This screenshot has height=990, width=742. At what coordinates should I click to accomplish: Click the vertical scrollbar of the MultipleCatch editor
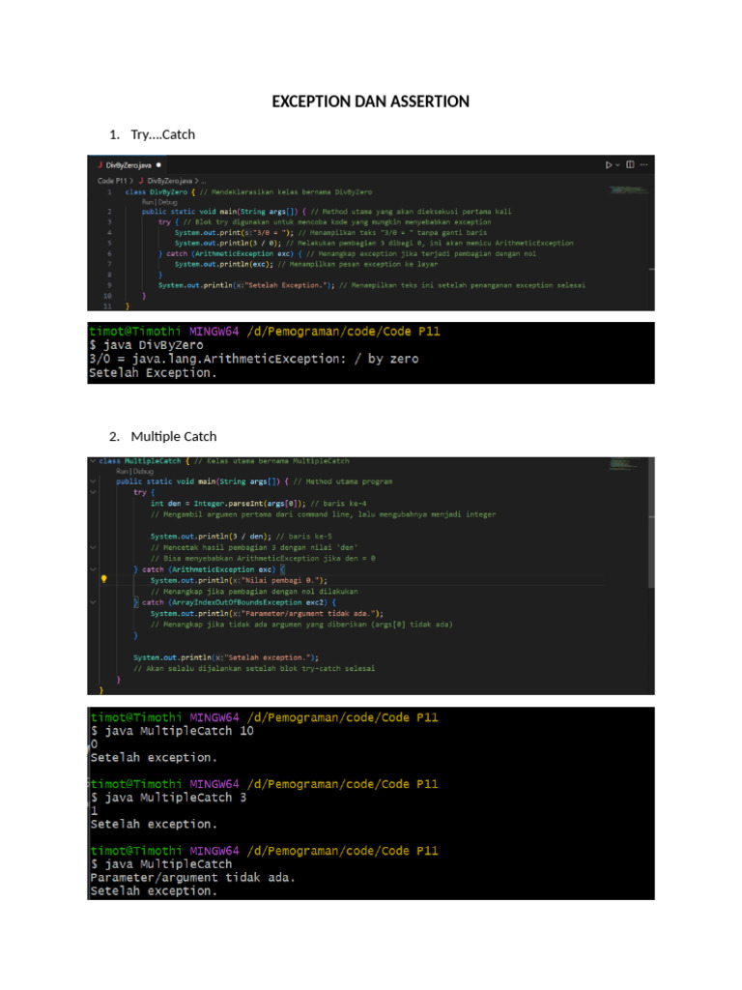[x=651, y=524]
